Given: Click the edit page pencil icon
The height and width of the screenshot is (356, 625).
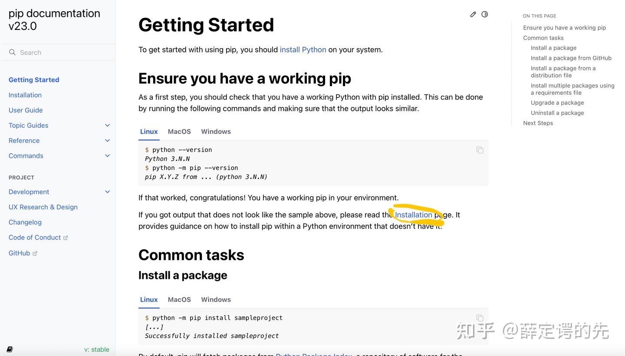Looking at the screenshot, I should pyautogui.click(x=473, y=14).
